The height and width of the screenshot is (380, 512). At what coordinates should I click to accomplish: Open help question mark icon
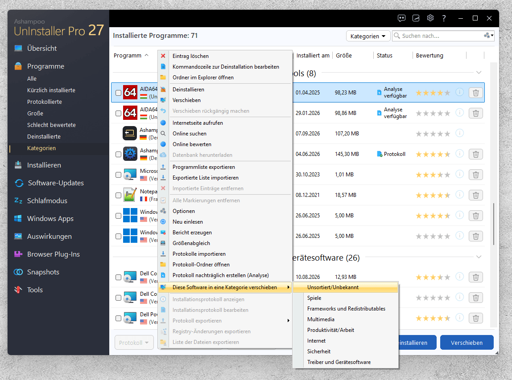click(x=444, y=18)
